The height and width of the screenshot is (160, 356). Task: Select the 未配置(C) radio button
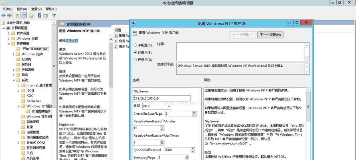136,45
